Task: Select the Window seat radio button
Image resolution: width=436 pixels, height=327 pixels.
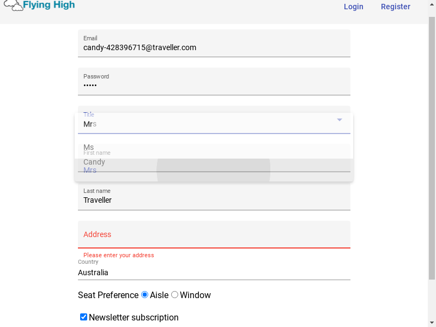Action: pos(174,294)
